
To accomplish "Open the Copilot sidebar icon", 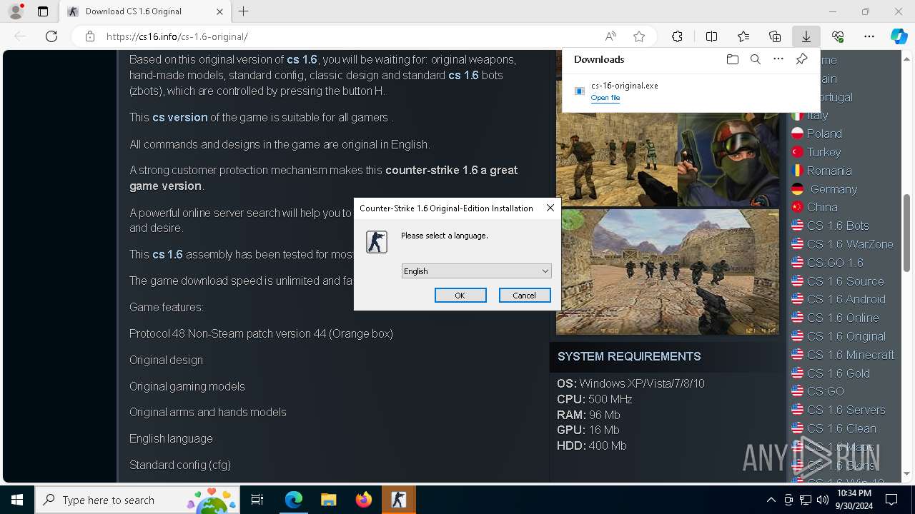I will pyautogui.click(x=899, y=36).
